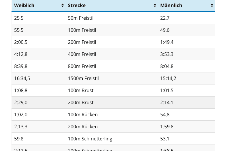Viewport: 227px width, 151px height.
Task: Click female time 25,5
Action: (19, 18)
